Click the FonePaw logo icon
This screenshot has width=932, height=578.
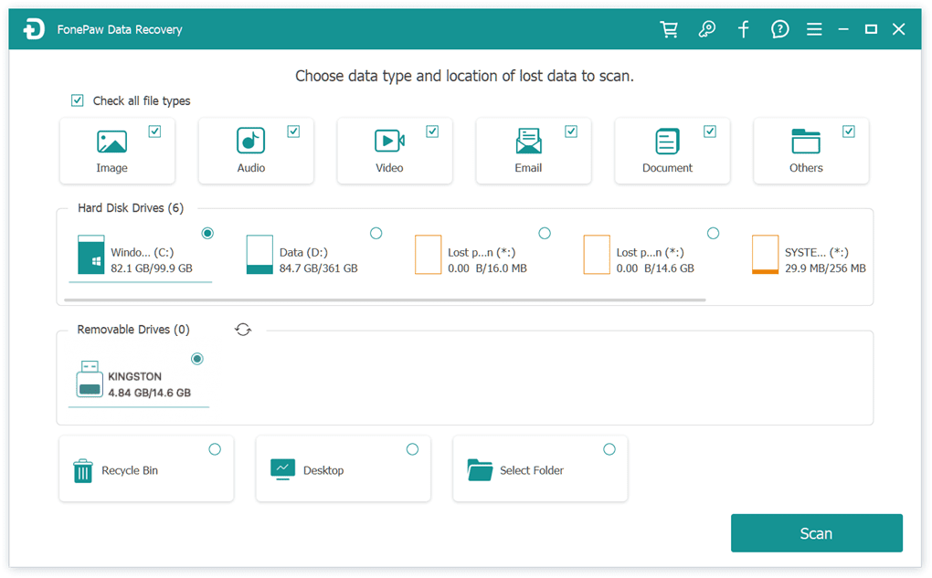coord(33,28)
